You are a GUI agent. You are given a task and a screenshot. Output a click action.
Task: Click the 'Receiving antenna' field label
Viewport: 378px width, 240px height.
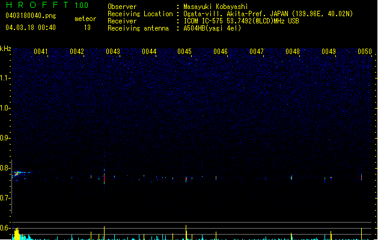tap(138, 28)
